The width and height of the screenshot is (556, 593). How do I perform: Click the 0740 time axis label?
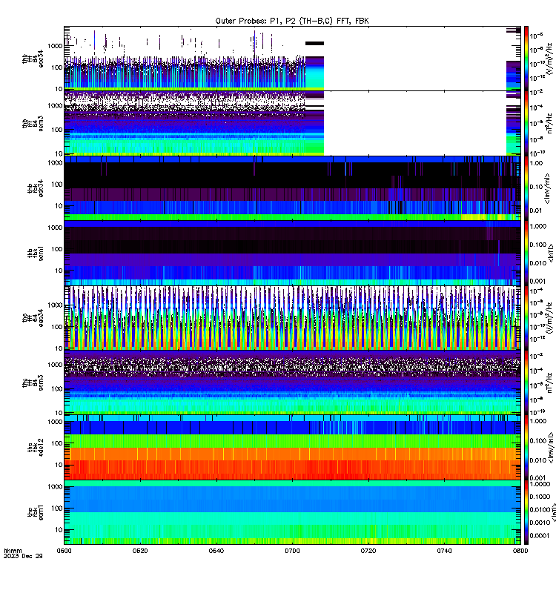pyautogui.click(x=444, y=551)
